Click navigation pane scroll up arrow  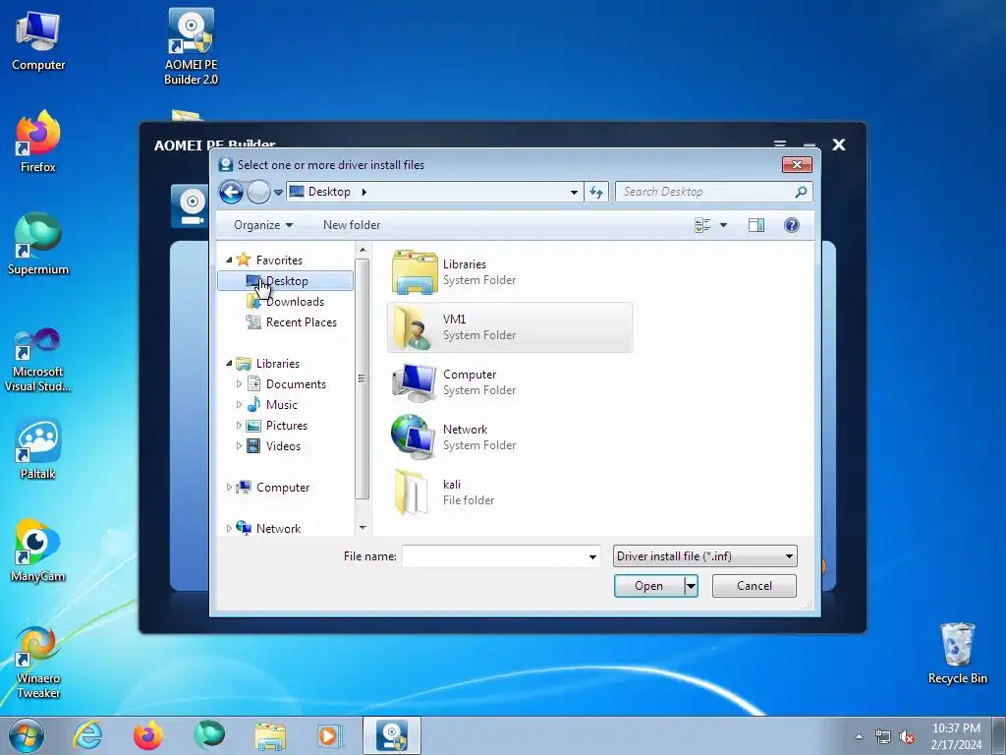click(363, 250)
